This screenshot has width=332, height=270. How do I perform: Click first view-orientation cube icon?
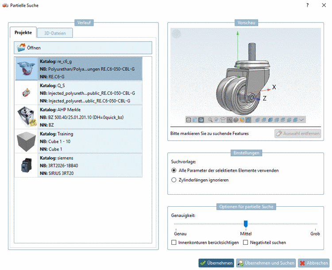(258, 120)
